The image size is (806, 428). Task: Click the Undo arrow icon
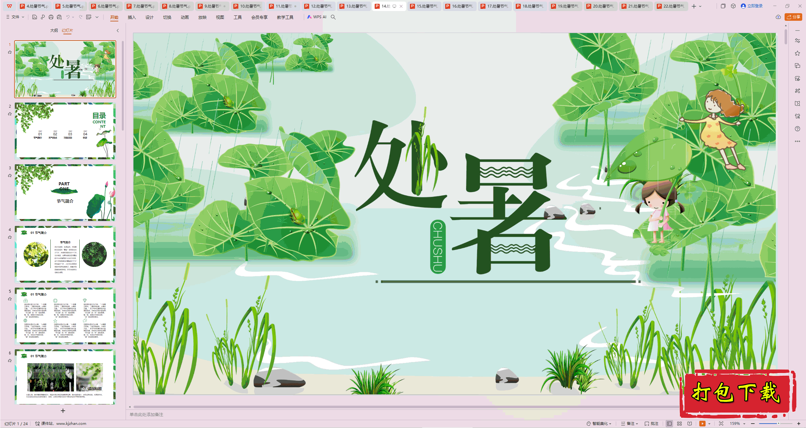68,17
